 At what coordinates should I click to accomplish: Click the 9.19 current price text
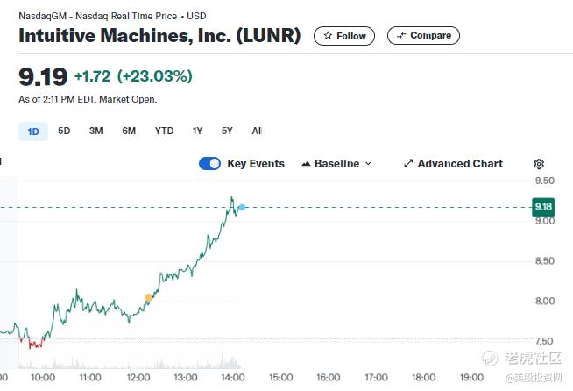coord(43,77)
